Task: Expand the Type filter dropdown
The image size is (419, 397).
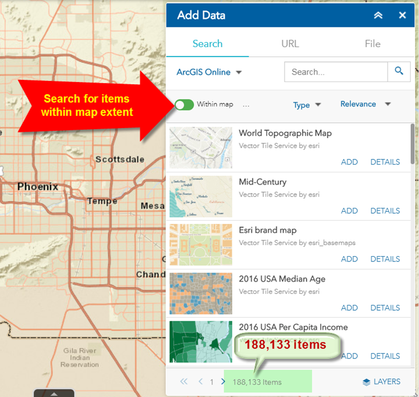Action: 307,105
